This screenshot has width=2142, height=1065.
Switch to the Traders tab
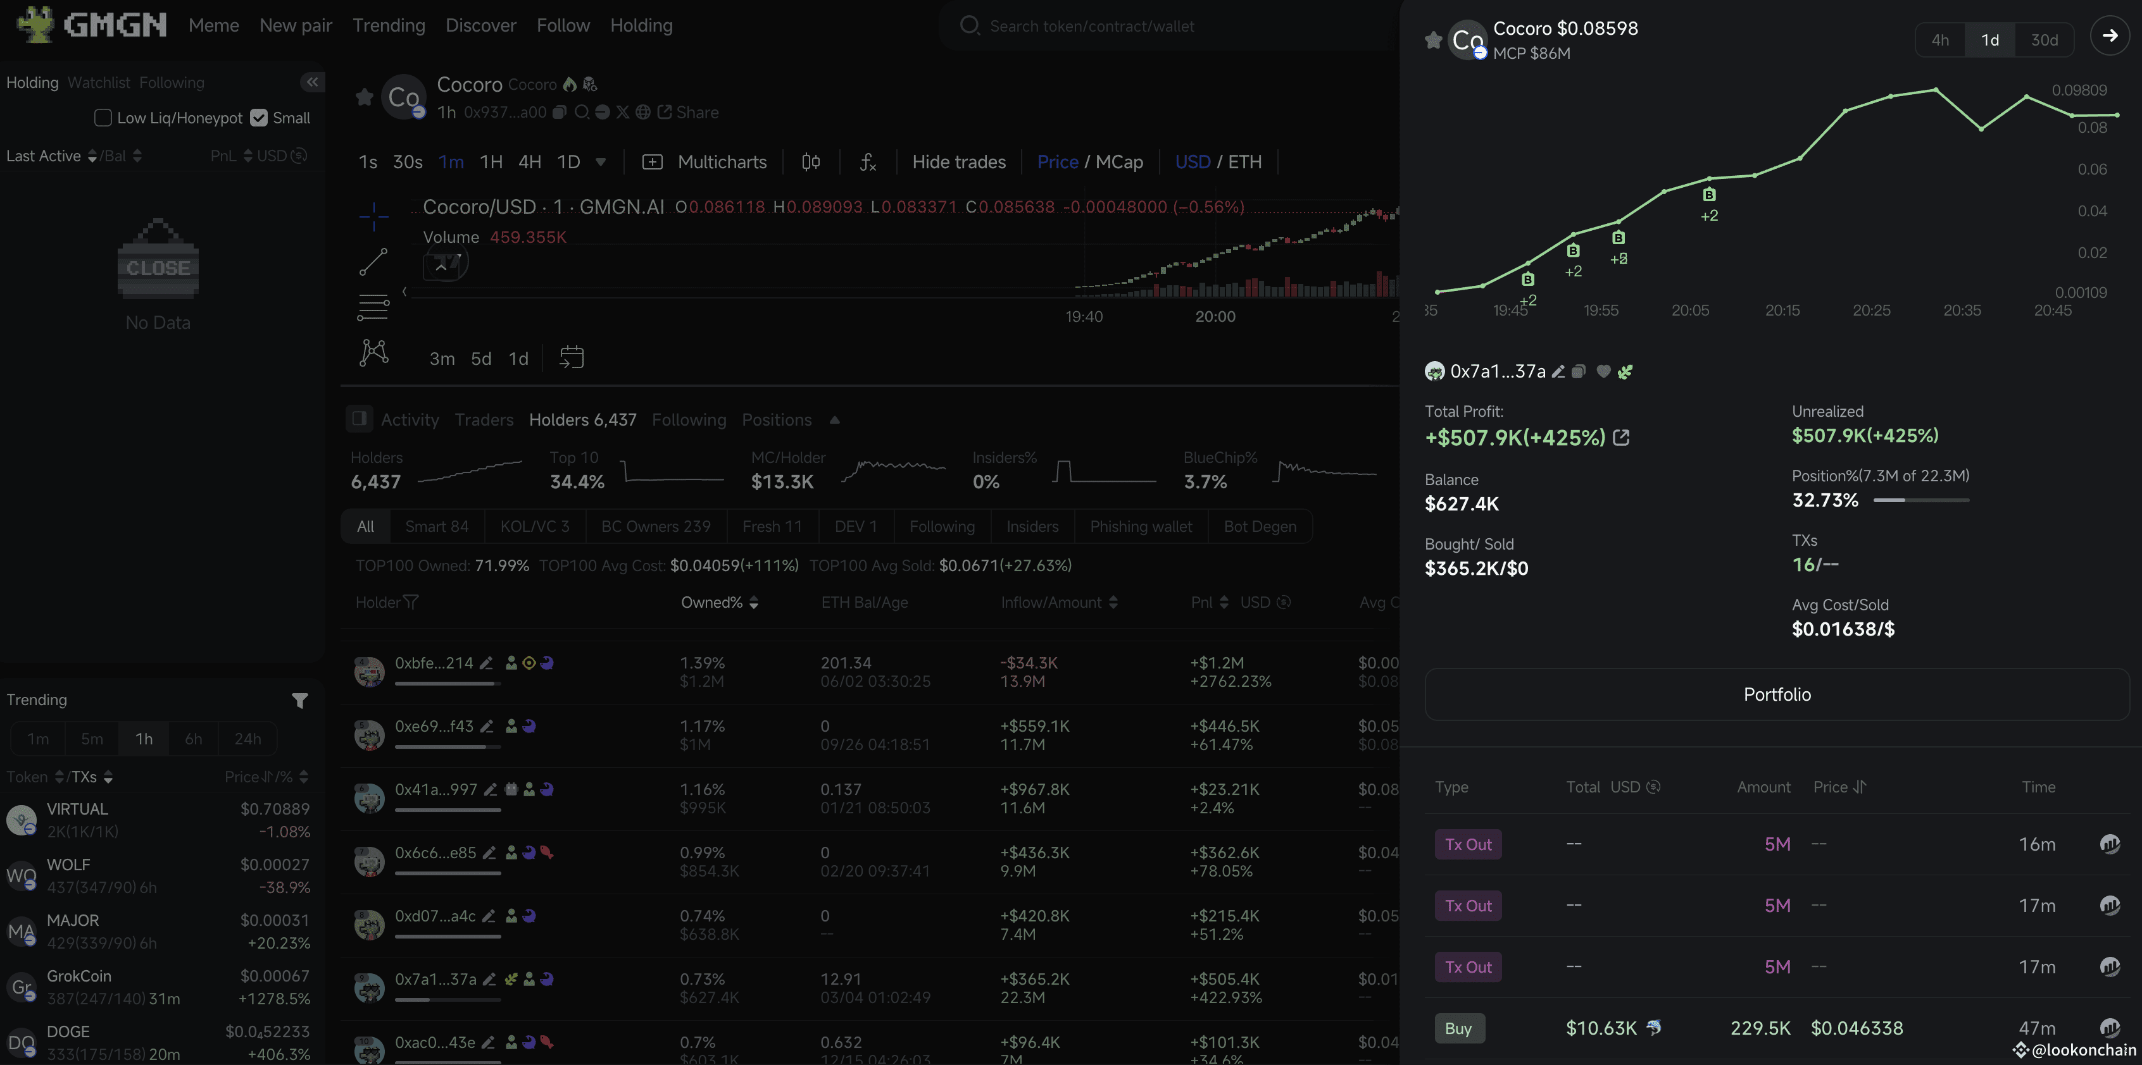point(484,421)
